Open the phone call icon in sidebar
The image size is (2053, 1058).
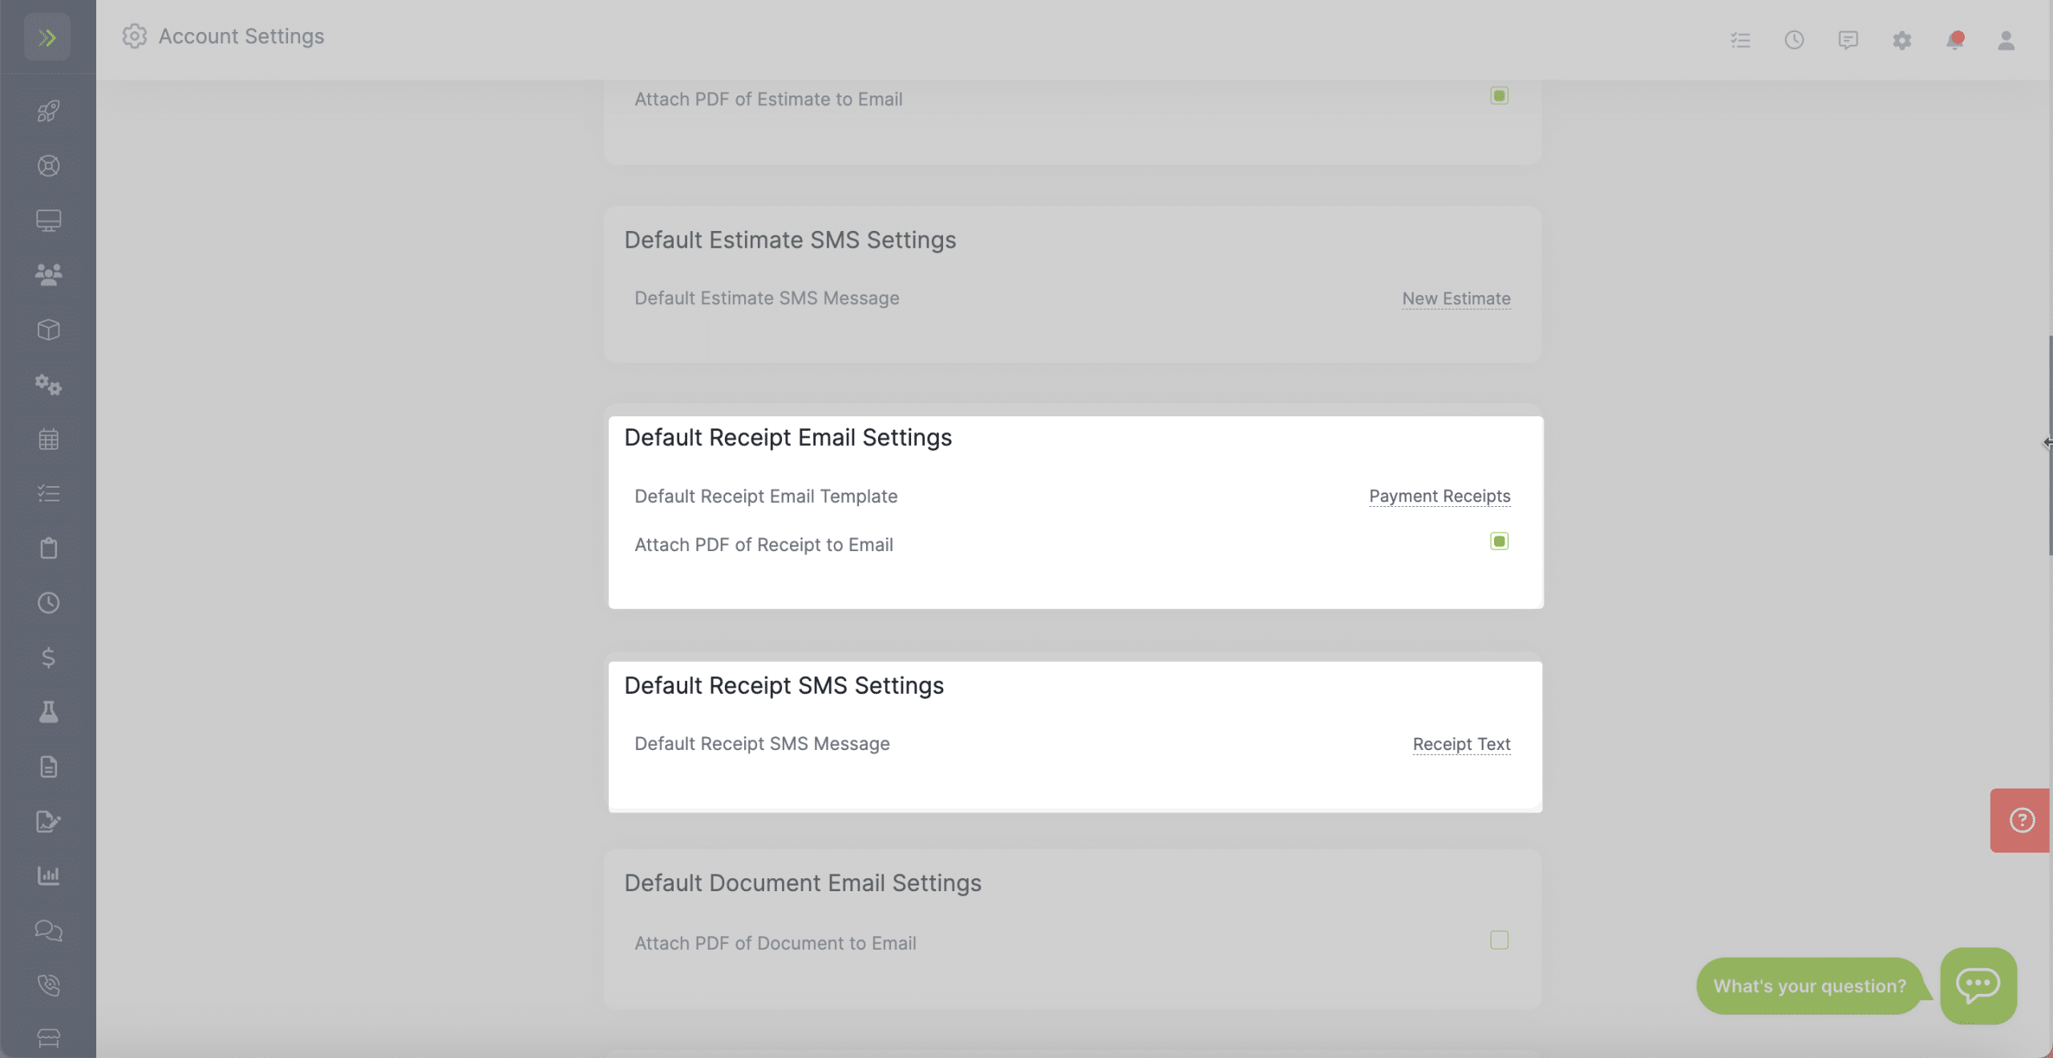click(48, 985)
